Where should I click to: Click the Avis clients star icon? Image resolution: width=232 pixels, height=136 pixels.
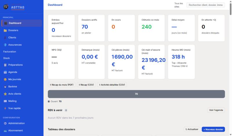(5, 94)
